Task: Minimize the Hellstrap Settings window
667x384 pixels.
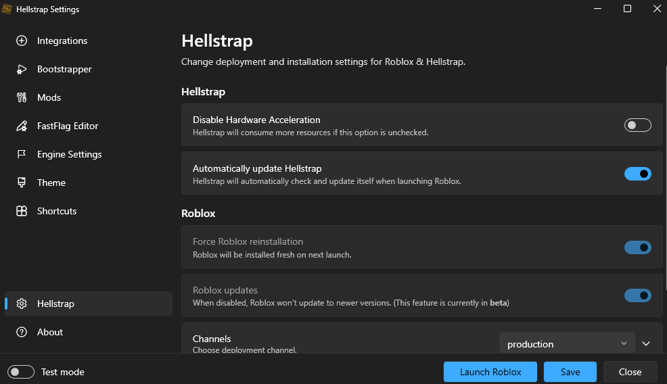Action: 598,9
